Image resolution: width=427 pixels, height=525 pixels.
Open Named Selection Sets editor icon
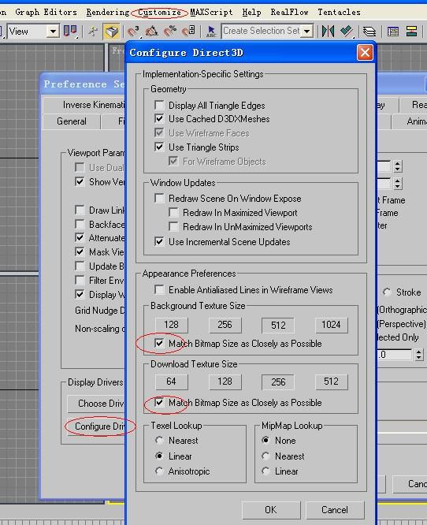(x=211, y=32)
